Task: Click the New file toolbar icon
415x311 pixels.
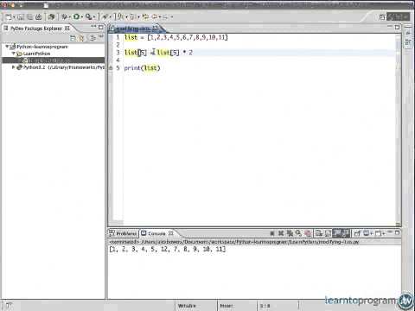Action: 9,17
